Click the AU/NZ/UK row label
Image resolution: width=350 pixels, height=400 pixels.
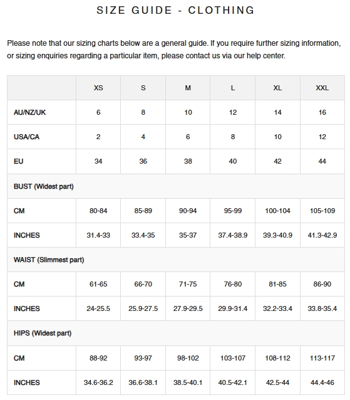(29, 112)
